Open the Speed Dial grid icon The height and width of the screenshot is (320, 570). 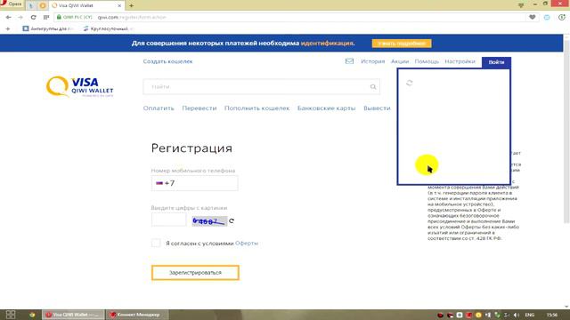coord(45,17)
